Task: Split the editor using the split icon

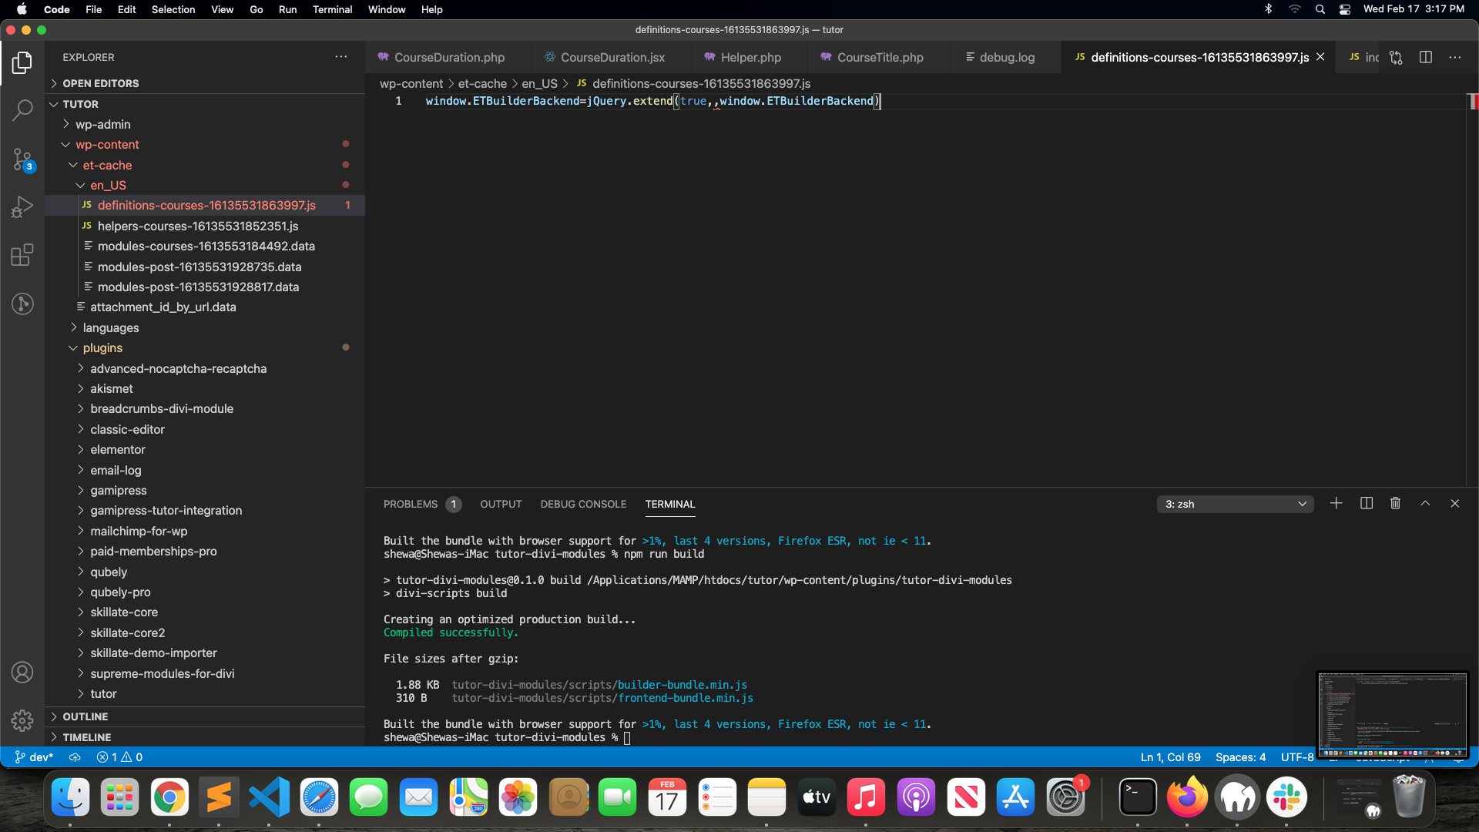Action: (x=1426, y=57)
